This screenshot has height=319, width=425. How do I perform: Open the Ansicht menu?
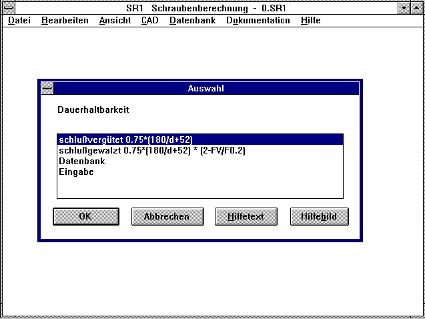coord(115,20)
